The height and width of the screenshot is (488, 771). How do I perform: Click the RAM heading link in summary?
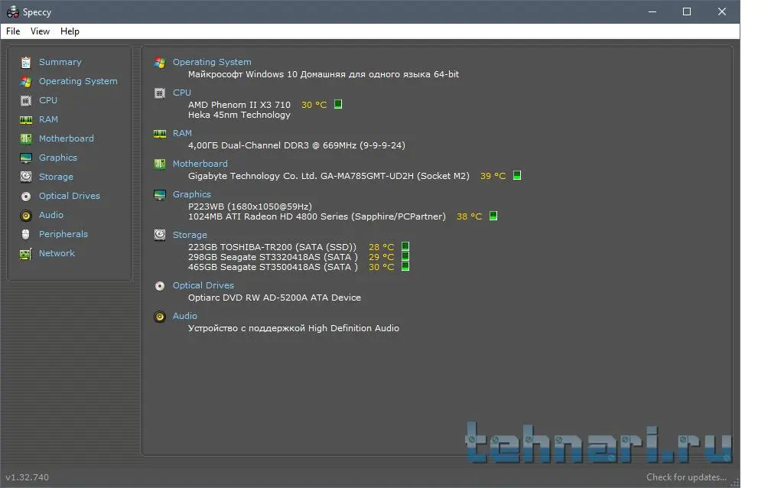coord(182,133)
